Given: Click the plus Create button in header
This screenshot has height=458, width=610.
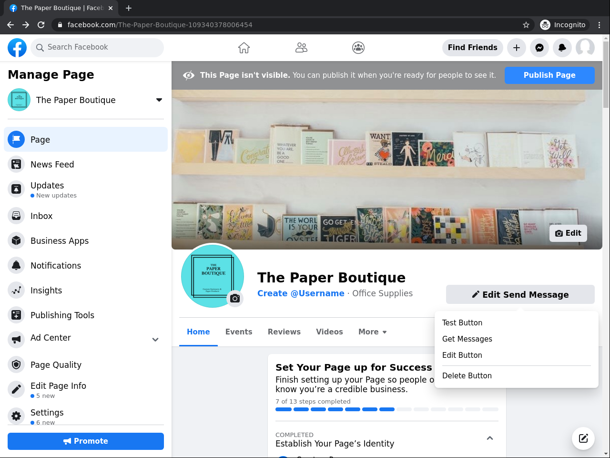Looking at the screenshot, I should tap(517, 48).
